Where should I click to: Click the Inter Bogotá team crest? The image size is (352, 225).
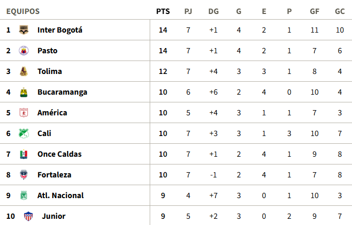(x=23, y=30)
